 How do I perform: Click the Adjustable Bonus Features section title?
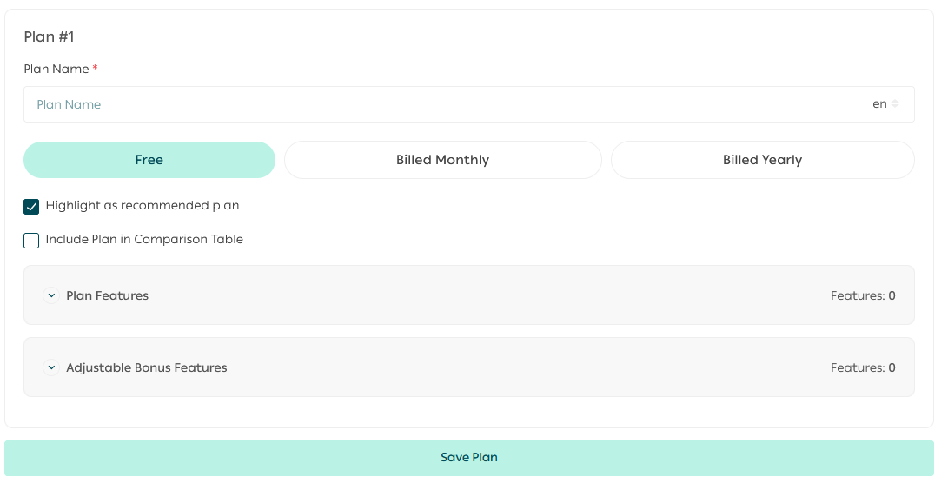click(147, 367)
